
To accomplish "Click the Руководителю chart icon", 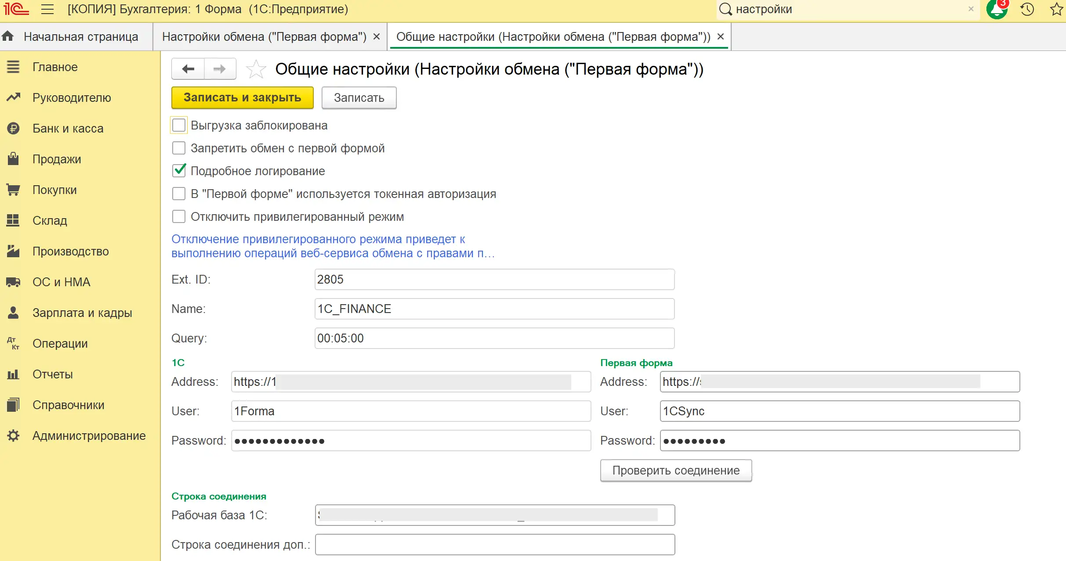I will click(13, 97).
